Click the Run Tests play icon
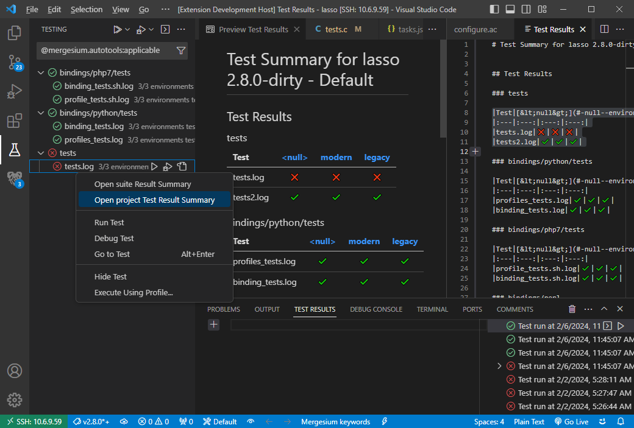The image size is (634, 428). click(x=117, y=29)
